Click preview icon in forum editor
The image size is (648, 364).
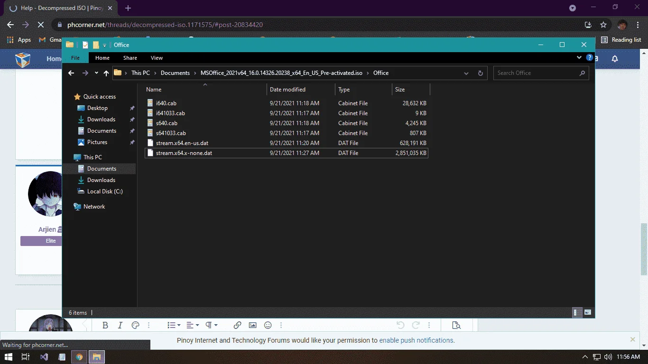click(456, 325)
